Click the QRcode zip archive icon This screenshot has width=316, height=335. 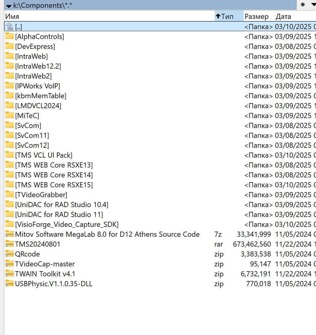[x=9, y=253]
